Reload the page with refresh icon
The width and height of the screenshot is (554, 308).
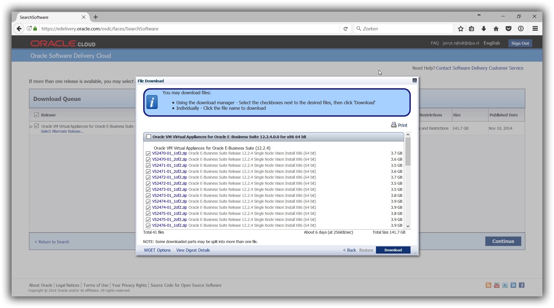346,29
